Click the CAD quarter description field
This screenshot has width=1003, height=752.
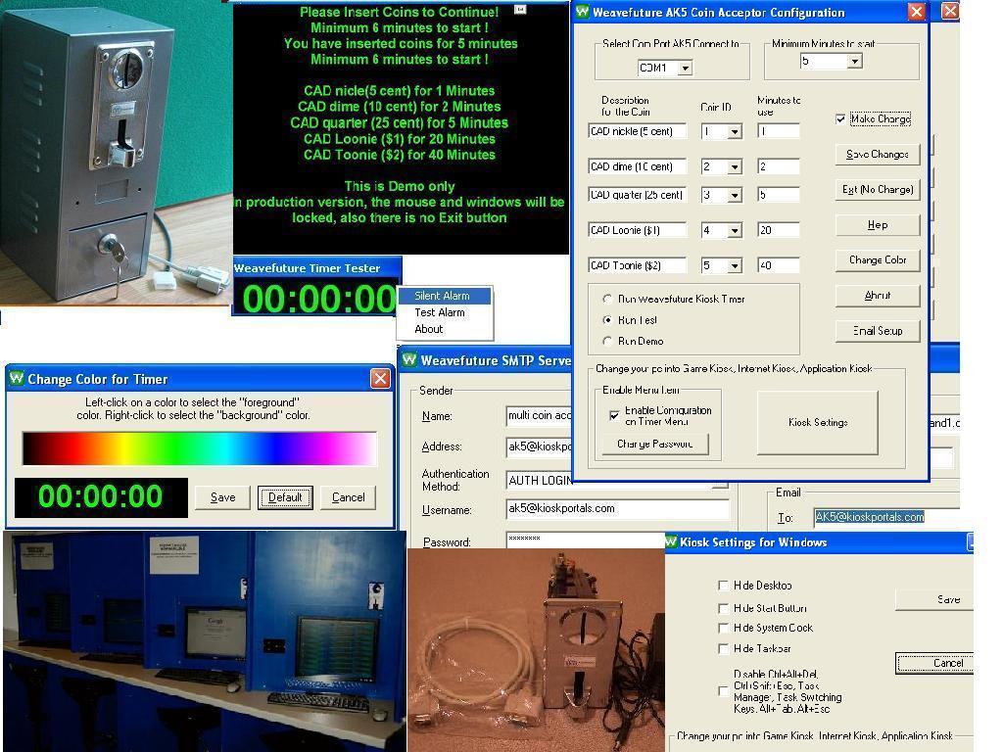(x=637, y=195)
